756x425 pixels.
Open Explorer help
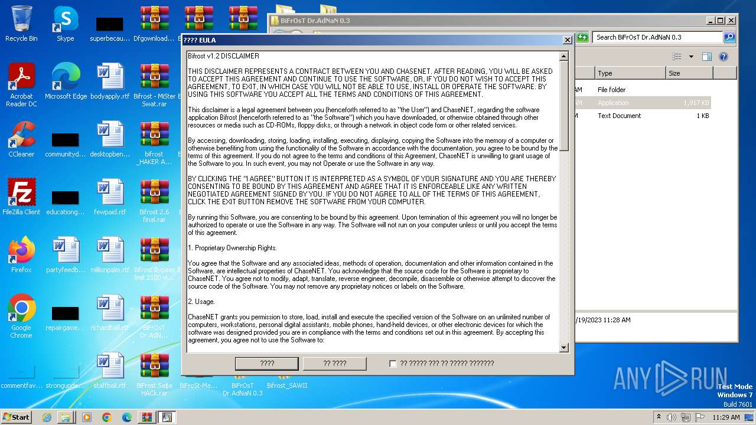coord(724,57)
